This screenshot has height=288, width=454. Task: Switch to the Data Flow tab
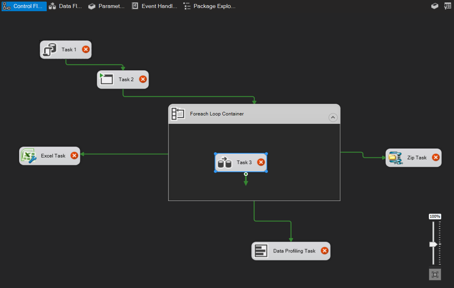coord(65,6)
